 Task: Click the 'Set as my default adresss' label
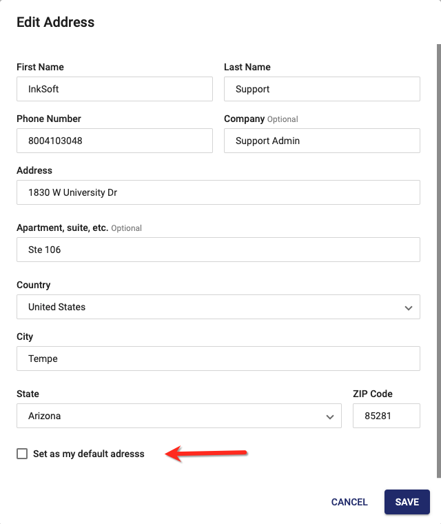tap(89, 454)
